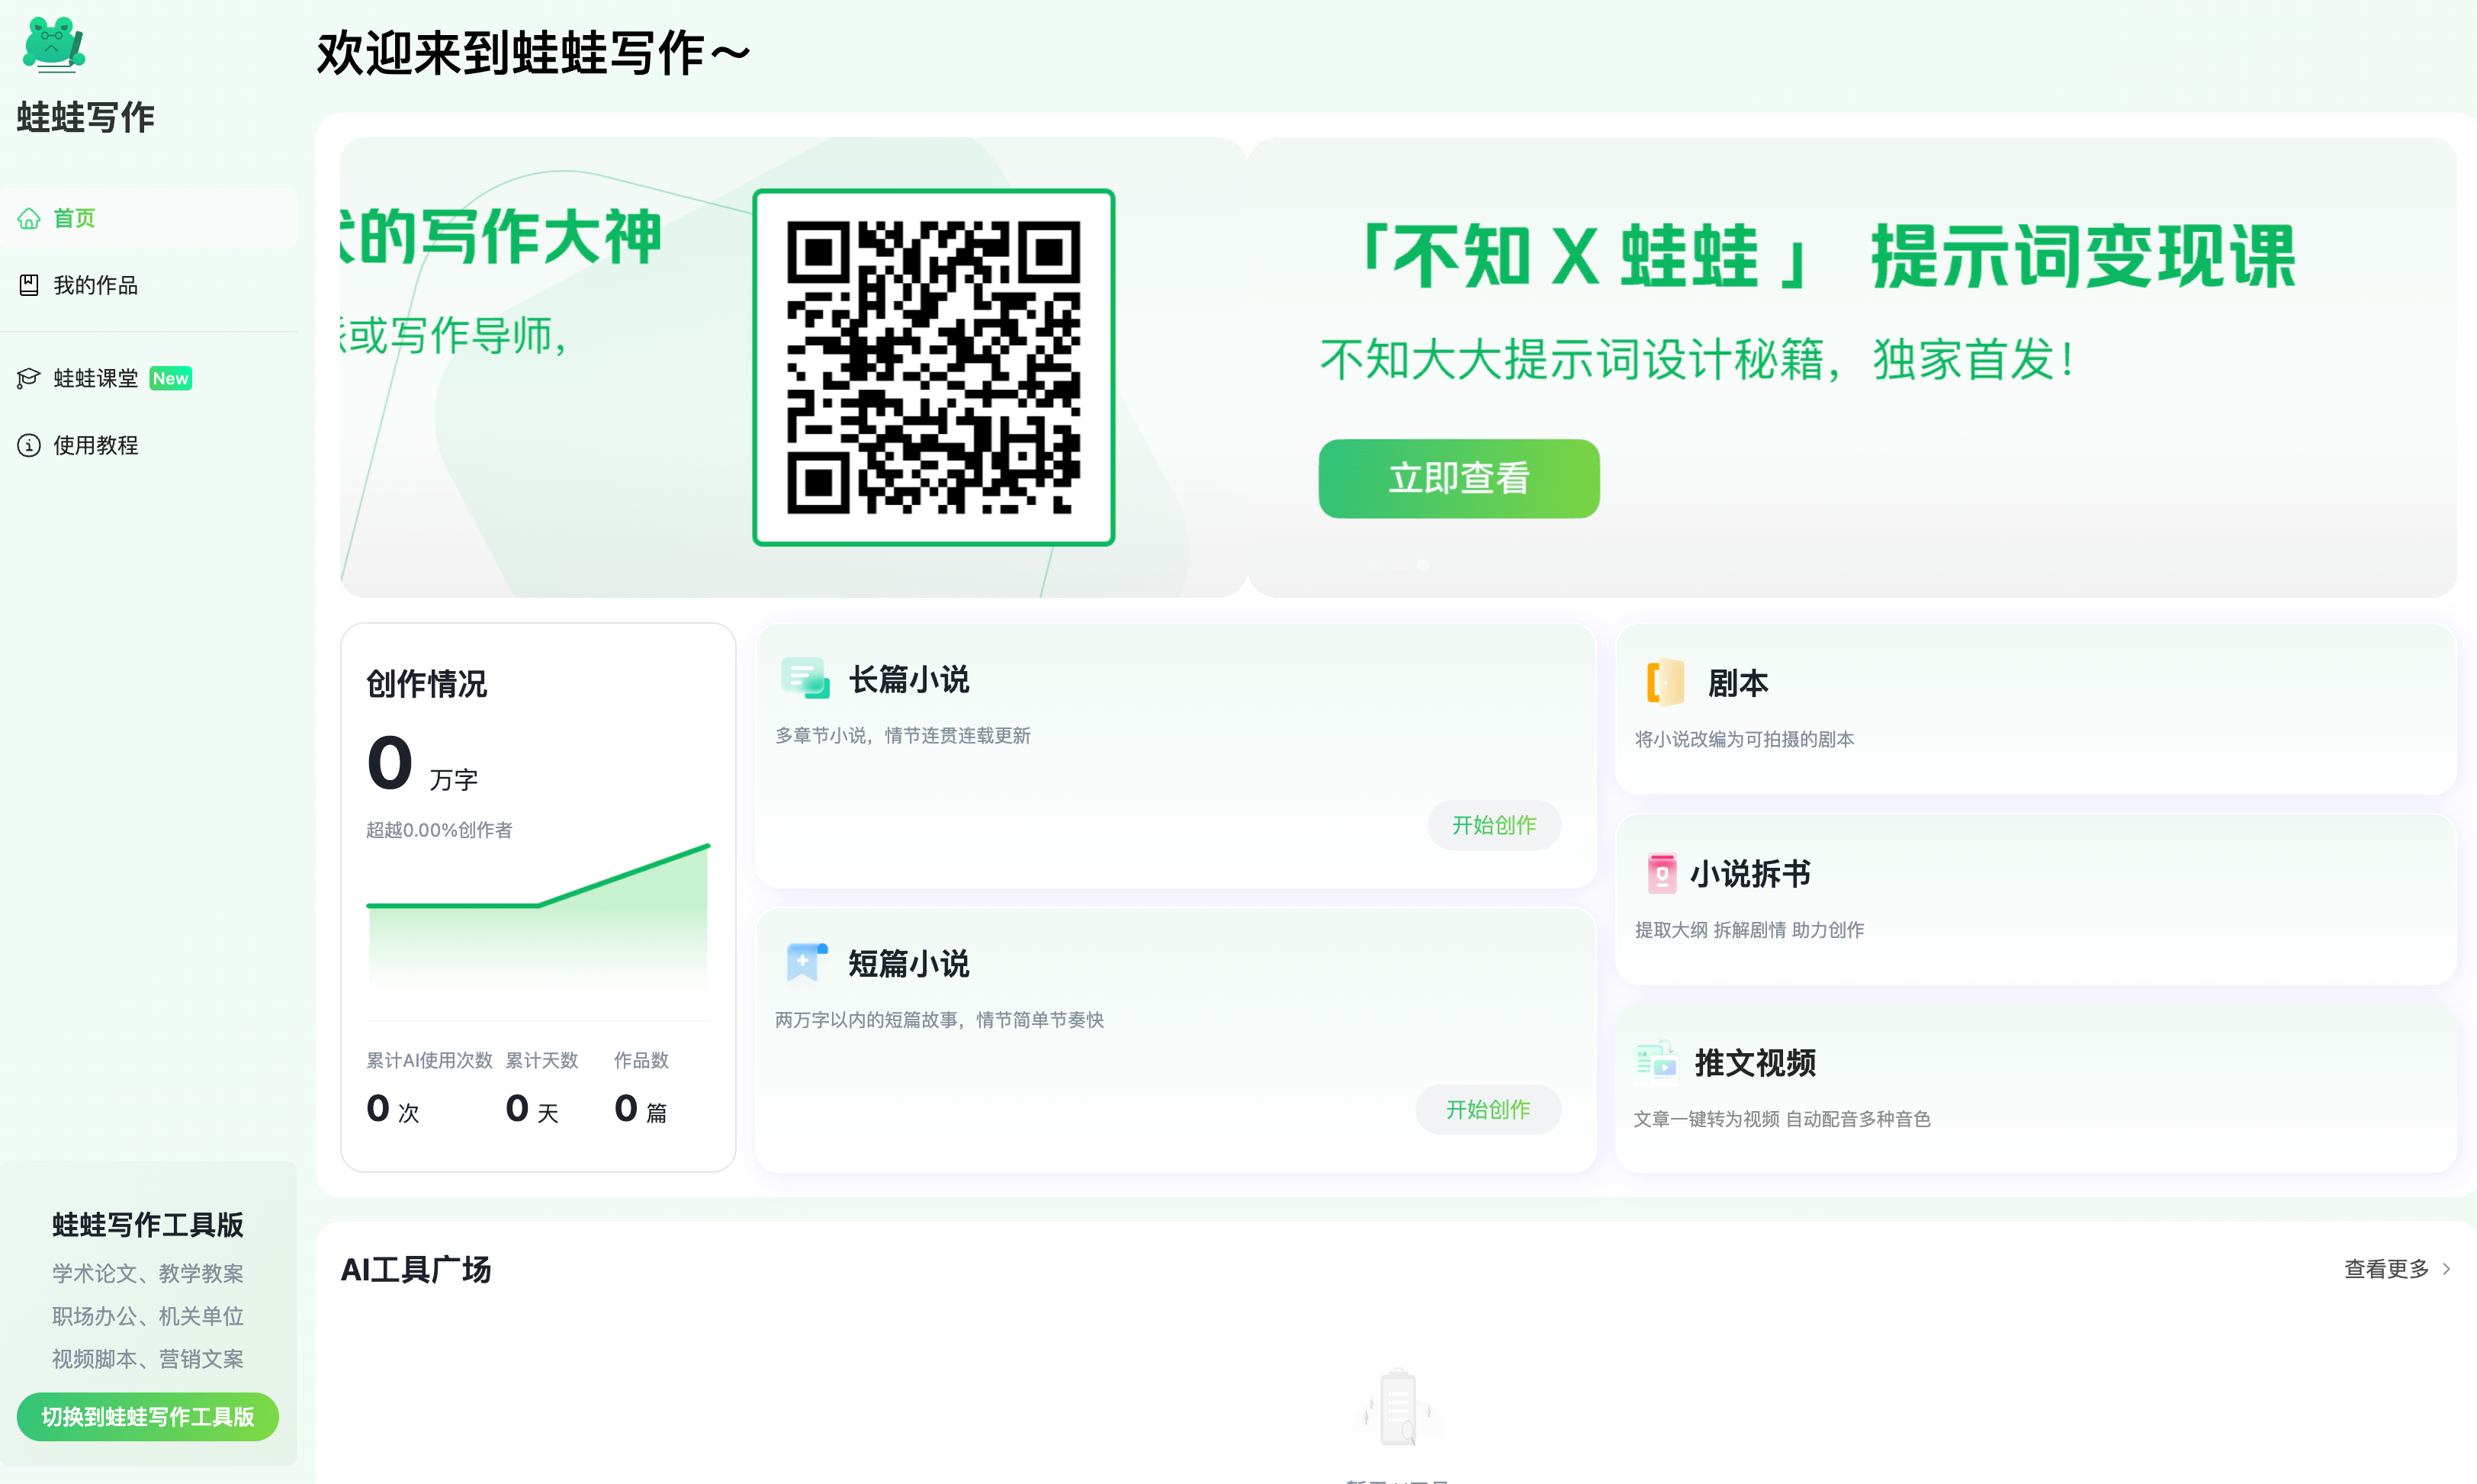
Task: Click the 超越0.00%创作者 text
Action: (439, 830)
